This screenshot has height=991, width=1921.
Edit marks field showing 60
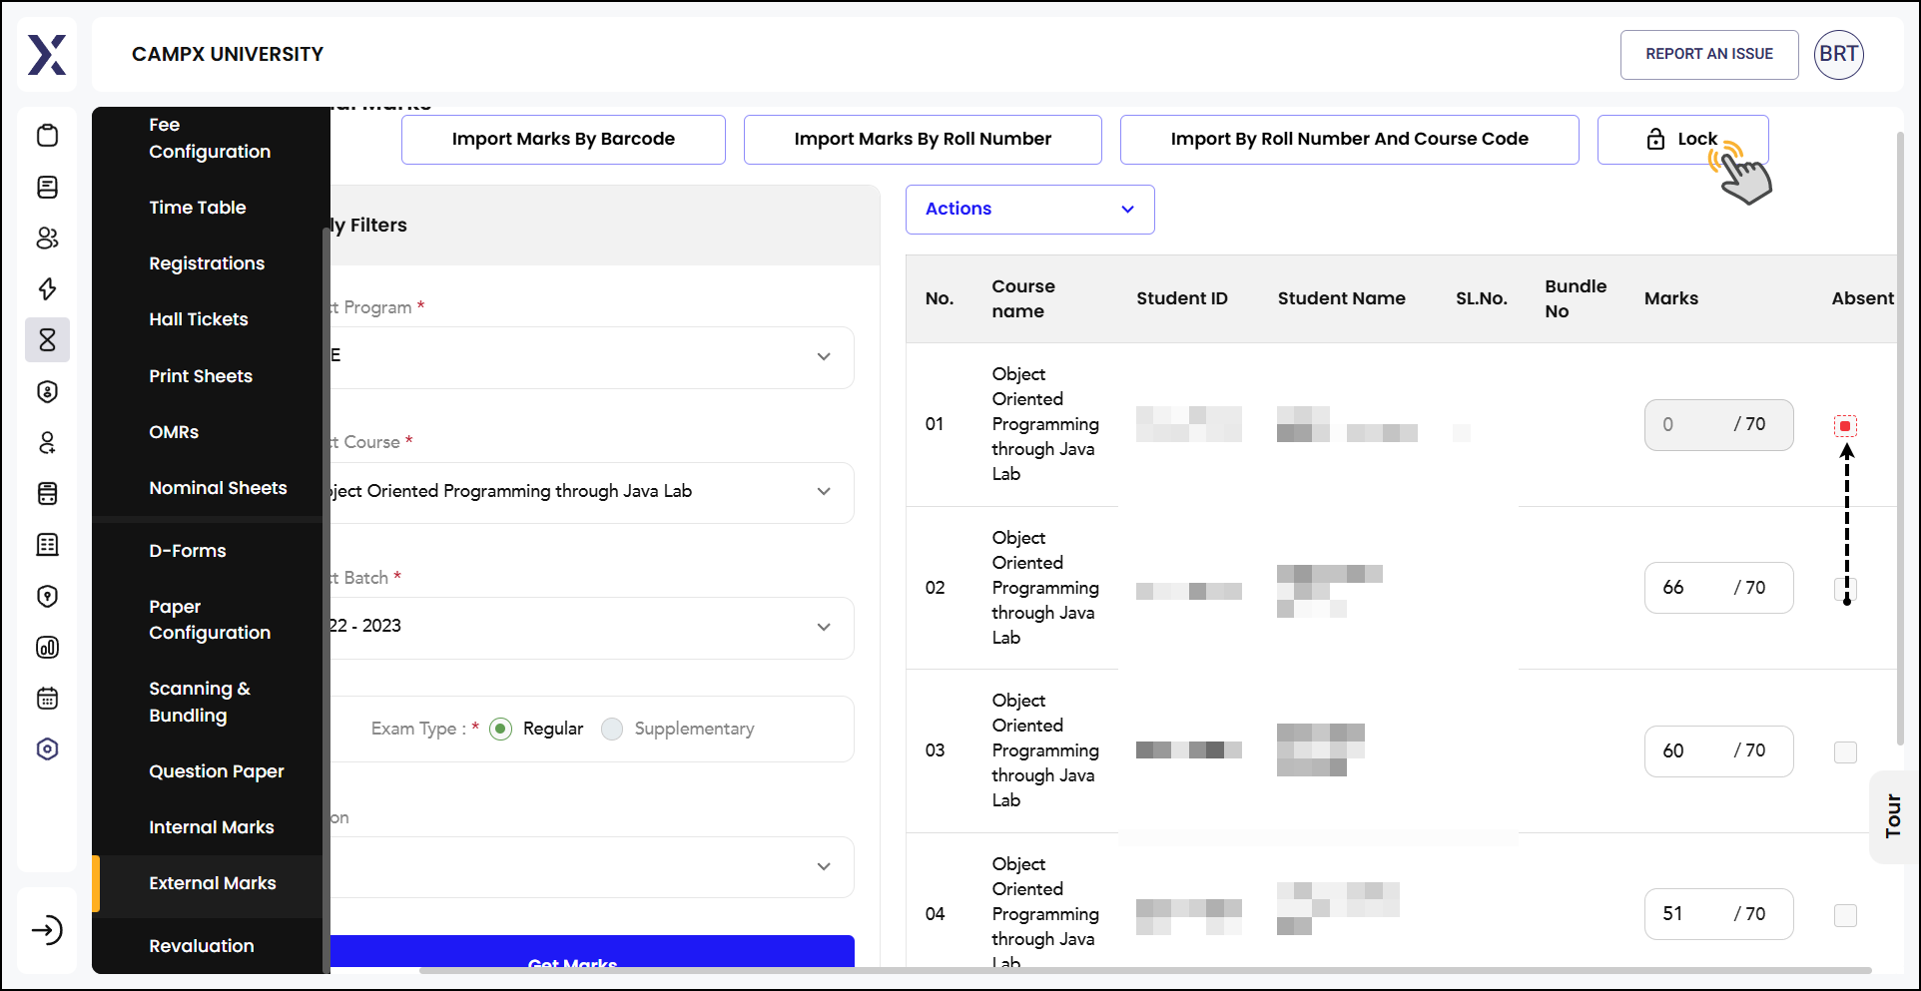click(1718, 751)
